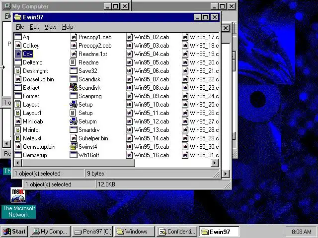Click the Msinfo file icon
The height and width of the screenshot is (238, 318).
pyautogui.click(x=18, y=130)
